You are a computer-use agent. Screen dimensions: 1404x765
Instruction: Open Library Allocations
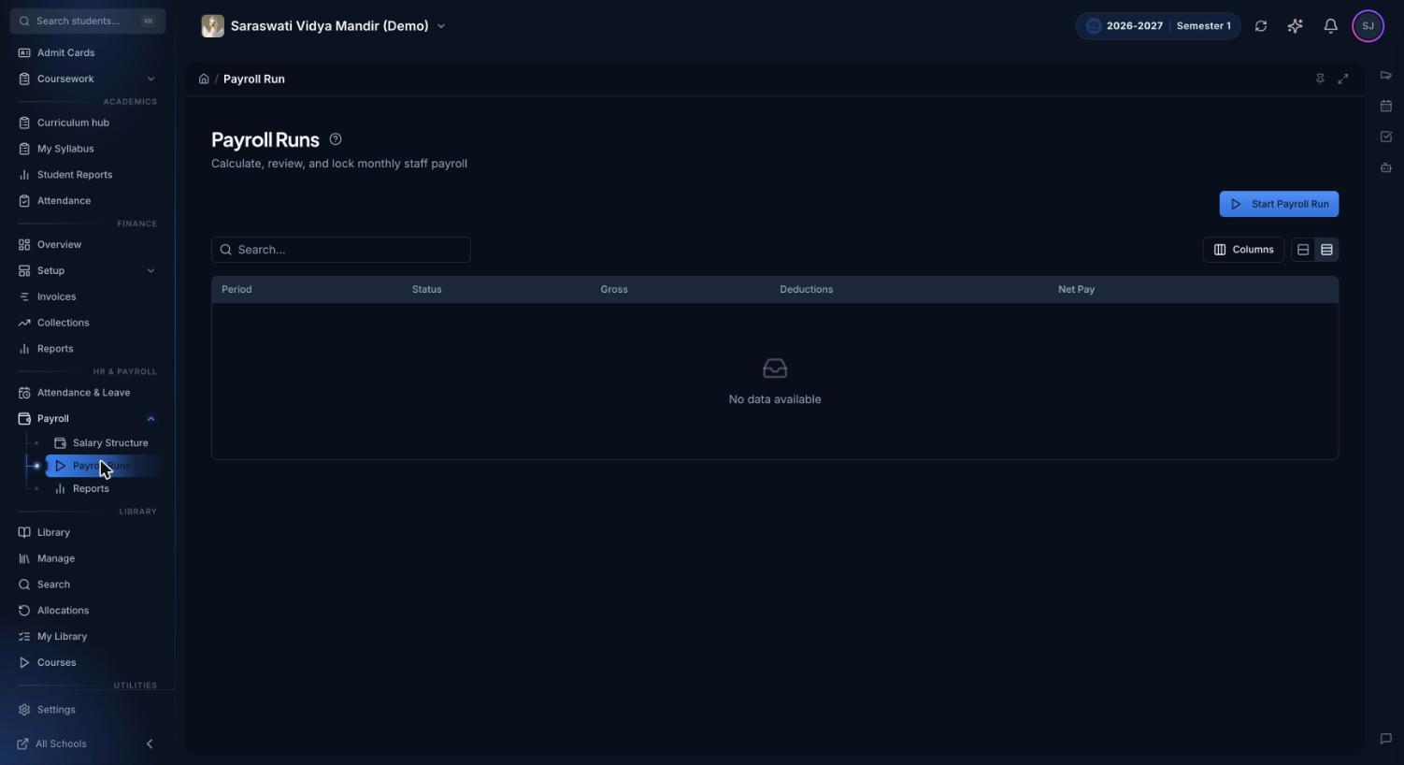[63, 611]
